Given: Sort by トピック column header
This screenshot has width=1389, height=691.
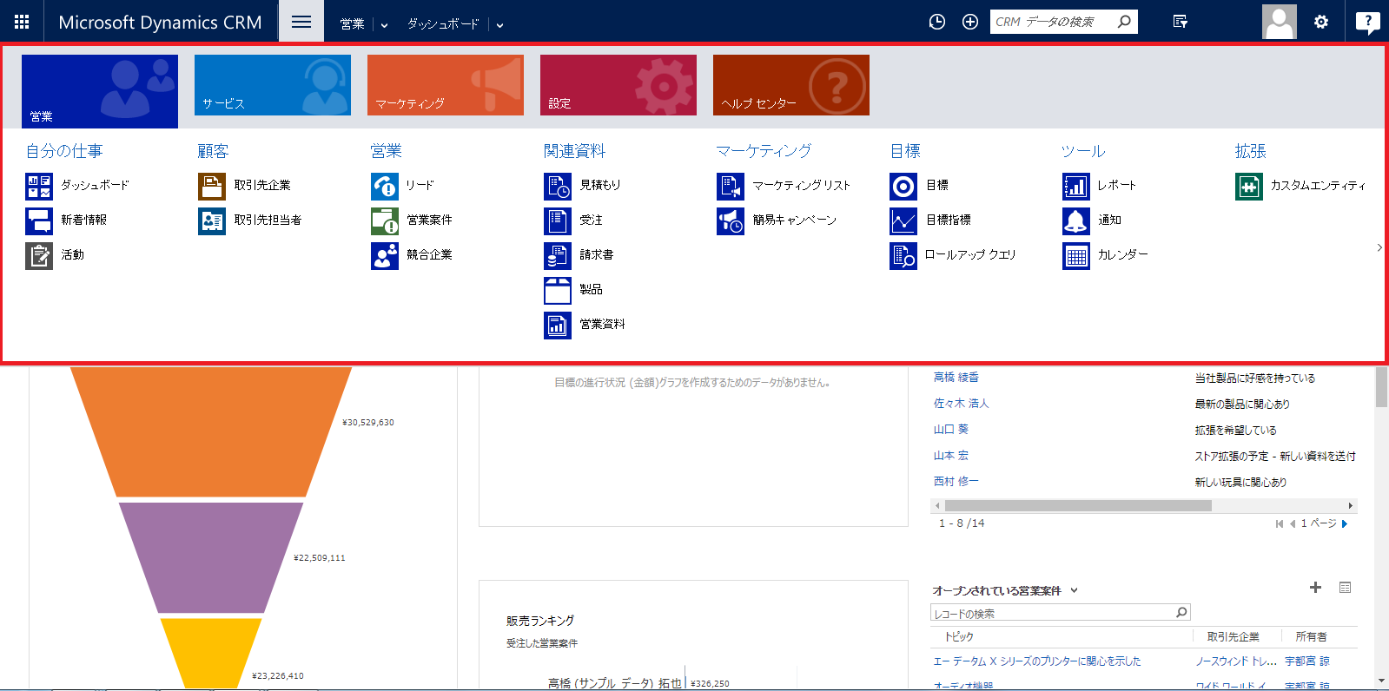Looking at the screenshot, I should point(959,637).
